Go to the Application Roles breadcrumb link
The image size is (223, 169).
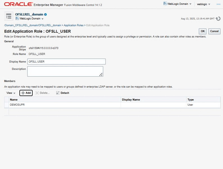(x=73, y=25)
